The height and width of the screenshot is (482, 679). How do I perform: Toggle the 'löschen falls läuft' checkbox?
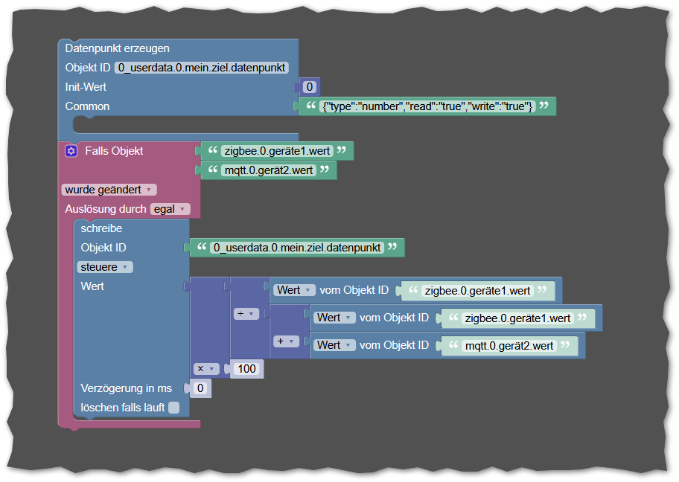click(x=173, y=407)
